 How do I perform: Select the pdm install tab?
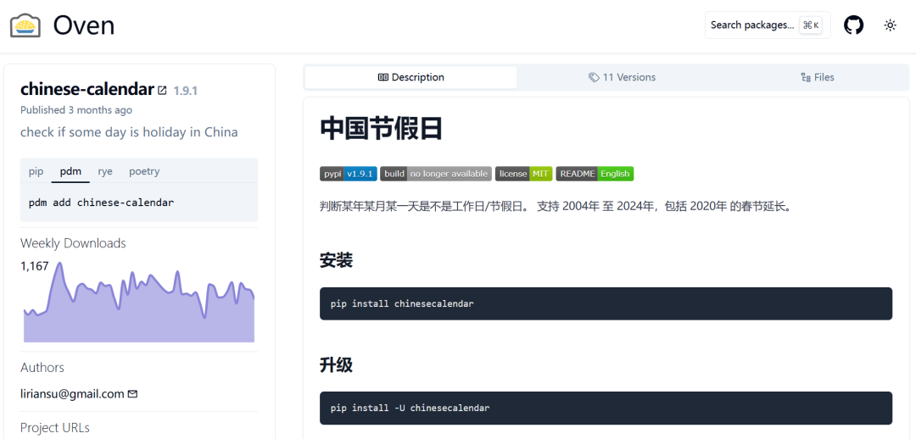tap(70, 171)
